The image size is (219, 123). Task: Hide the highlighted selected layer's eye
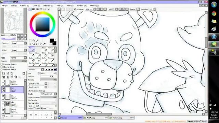coord(3,88)
